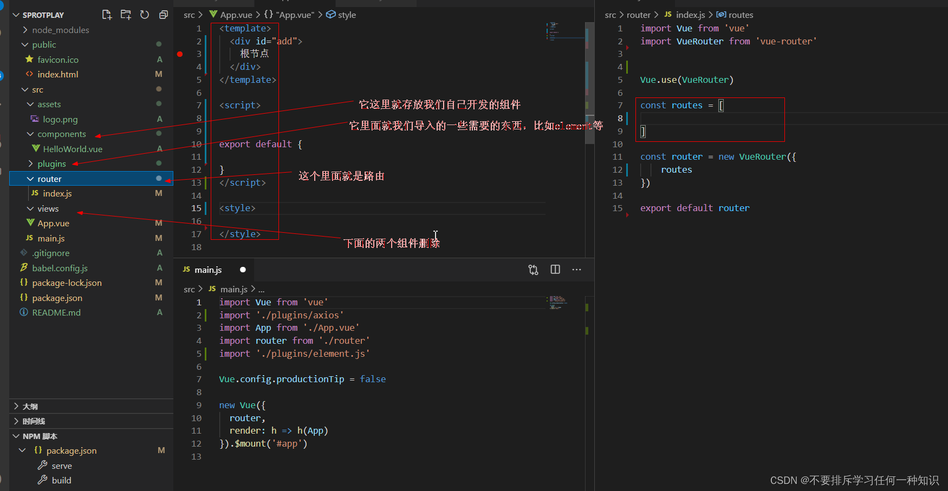Open babel.config.js file

60,268
